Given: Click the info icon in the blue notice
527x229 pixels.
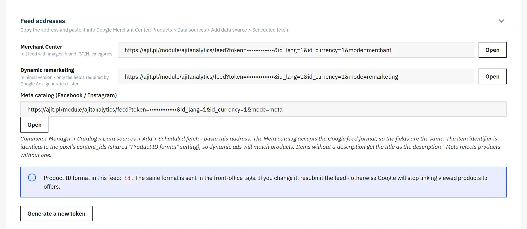Looking at the screenshot, I should point(32,178).
